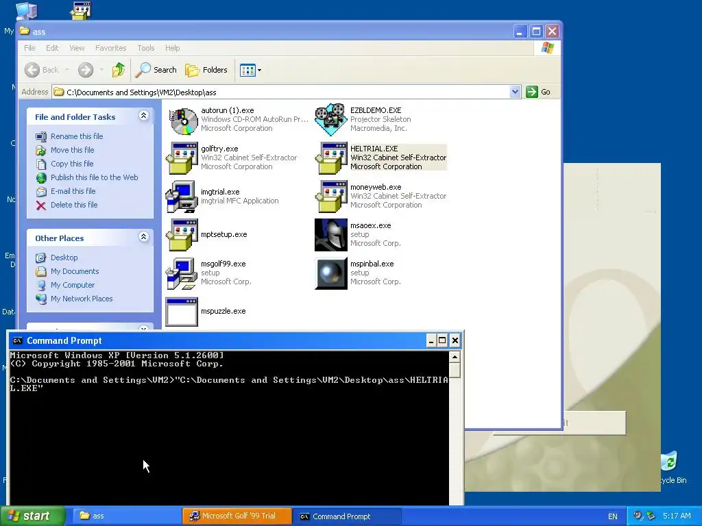This screenshot has width=702, height=526.
Task: Open the File menu
Action: pyautogui.click(x=29, y=48)
